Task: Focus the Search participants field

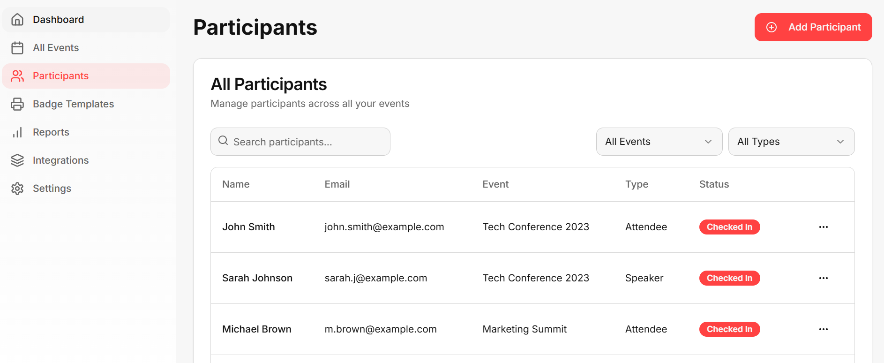Action: (x=300, y=142)
